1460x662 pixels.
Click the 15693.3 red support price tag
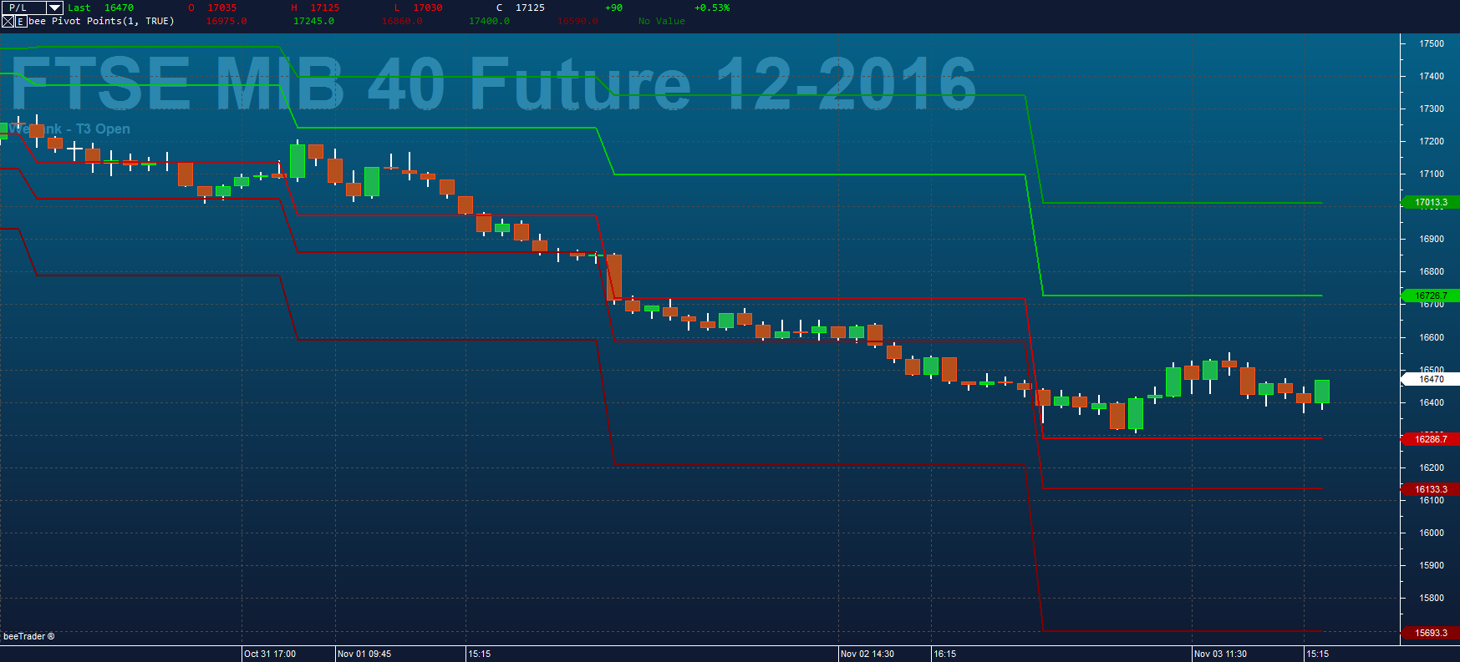tap(1430, 633)
